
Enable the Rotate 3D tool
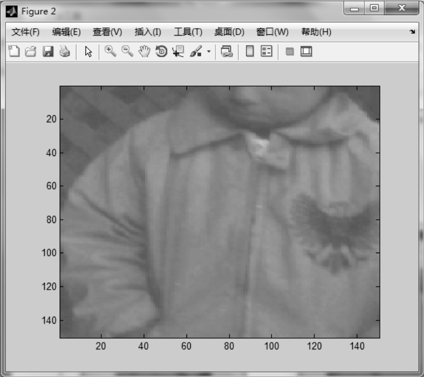pos(162,51)
